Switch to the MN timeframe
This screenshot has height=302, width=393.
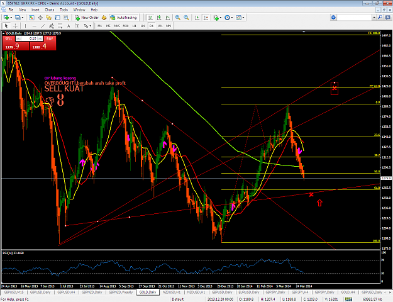tap(169, 26)
